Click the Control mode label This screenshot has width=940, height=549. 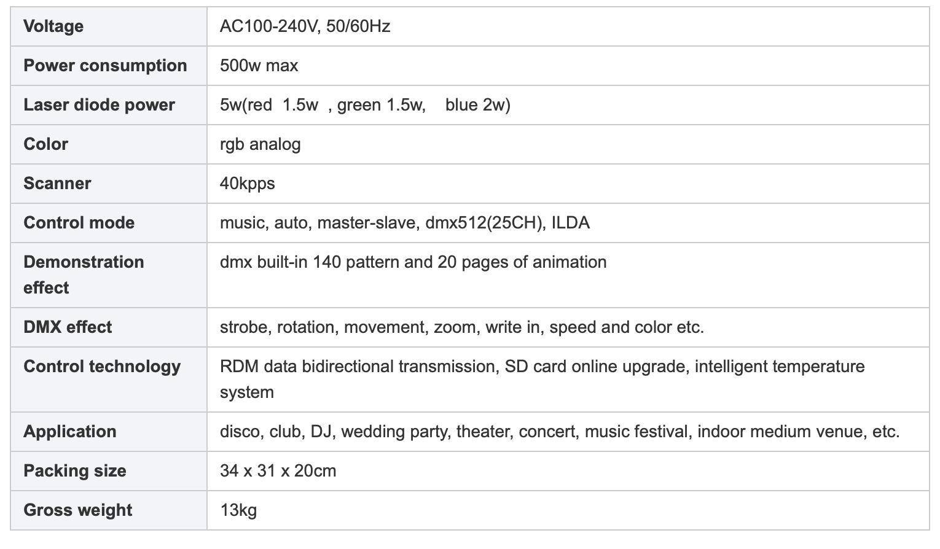(79, 223)
